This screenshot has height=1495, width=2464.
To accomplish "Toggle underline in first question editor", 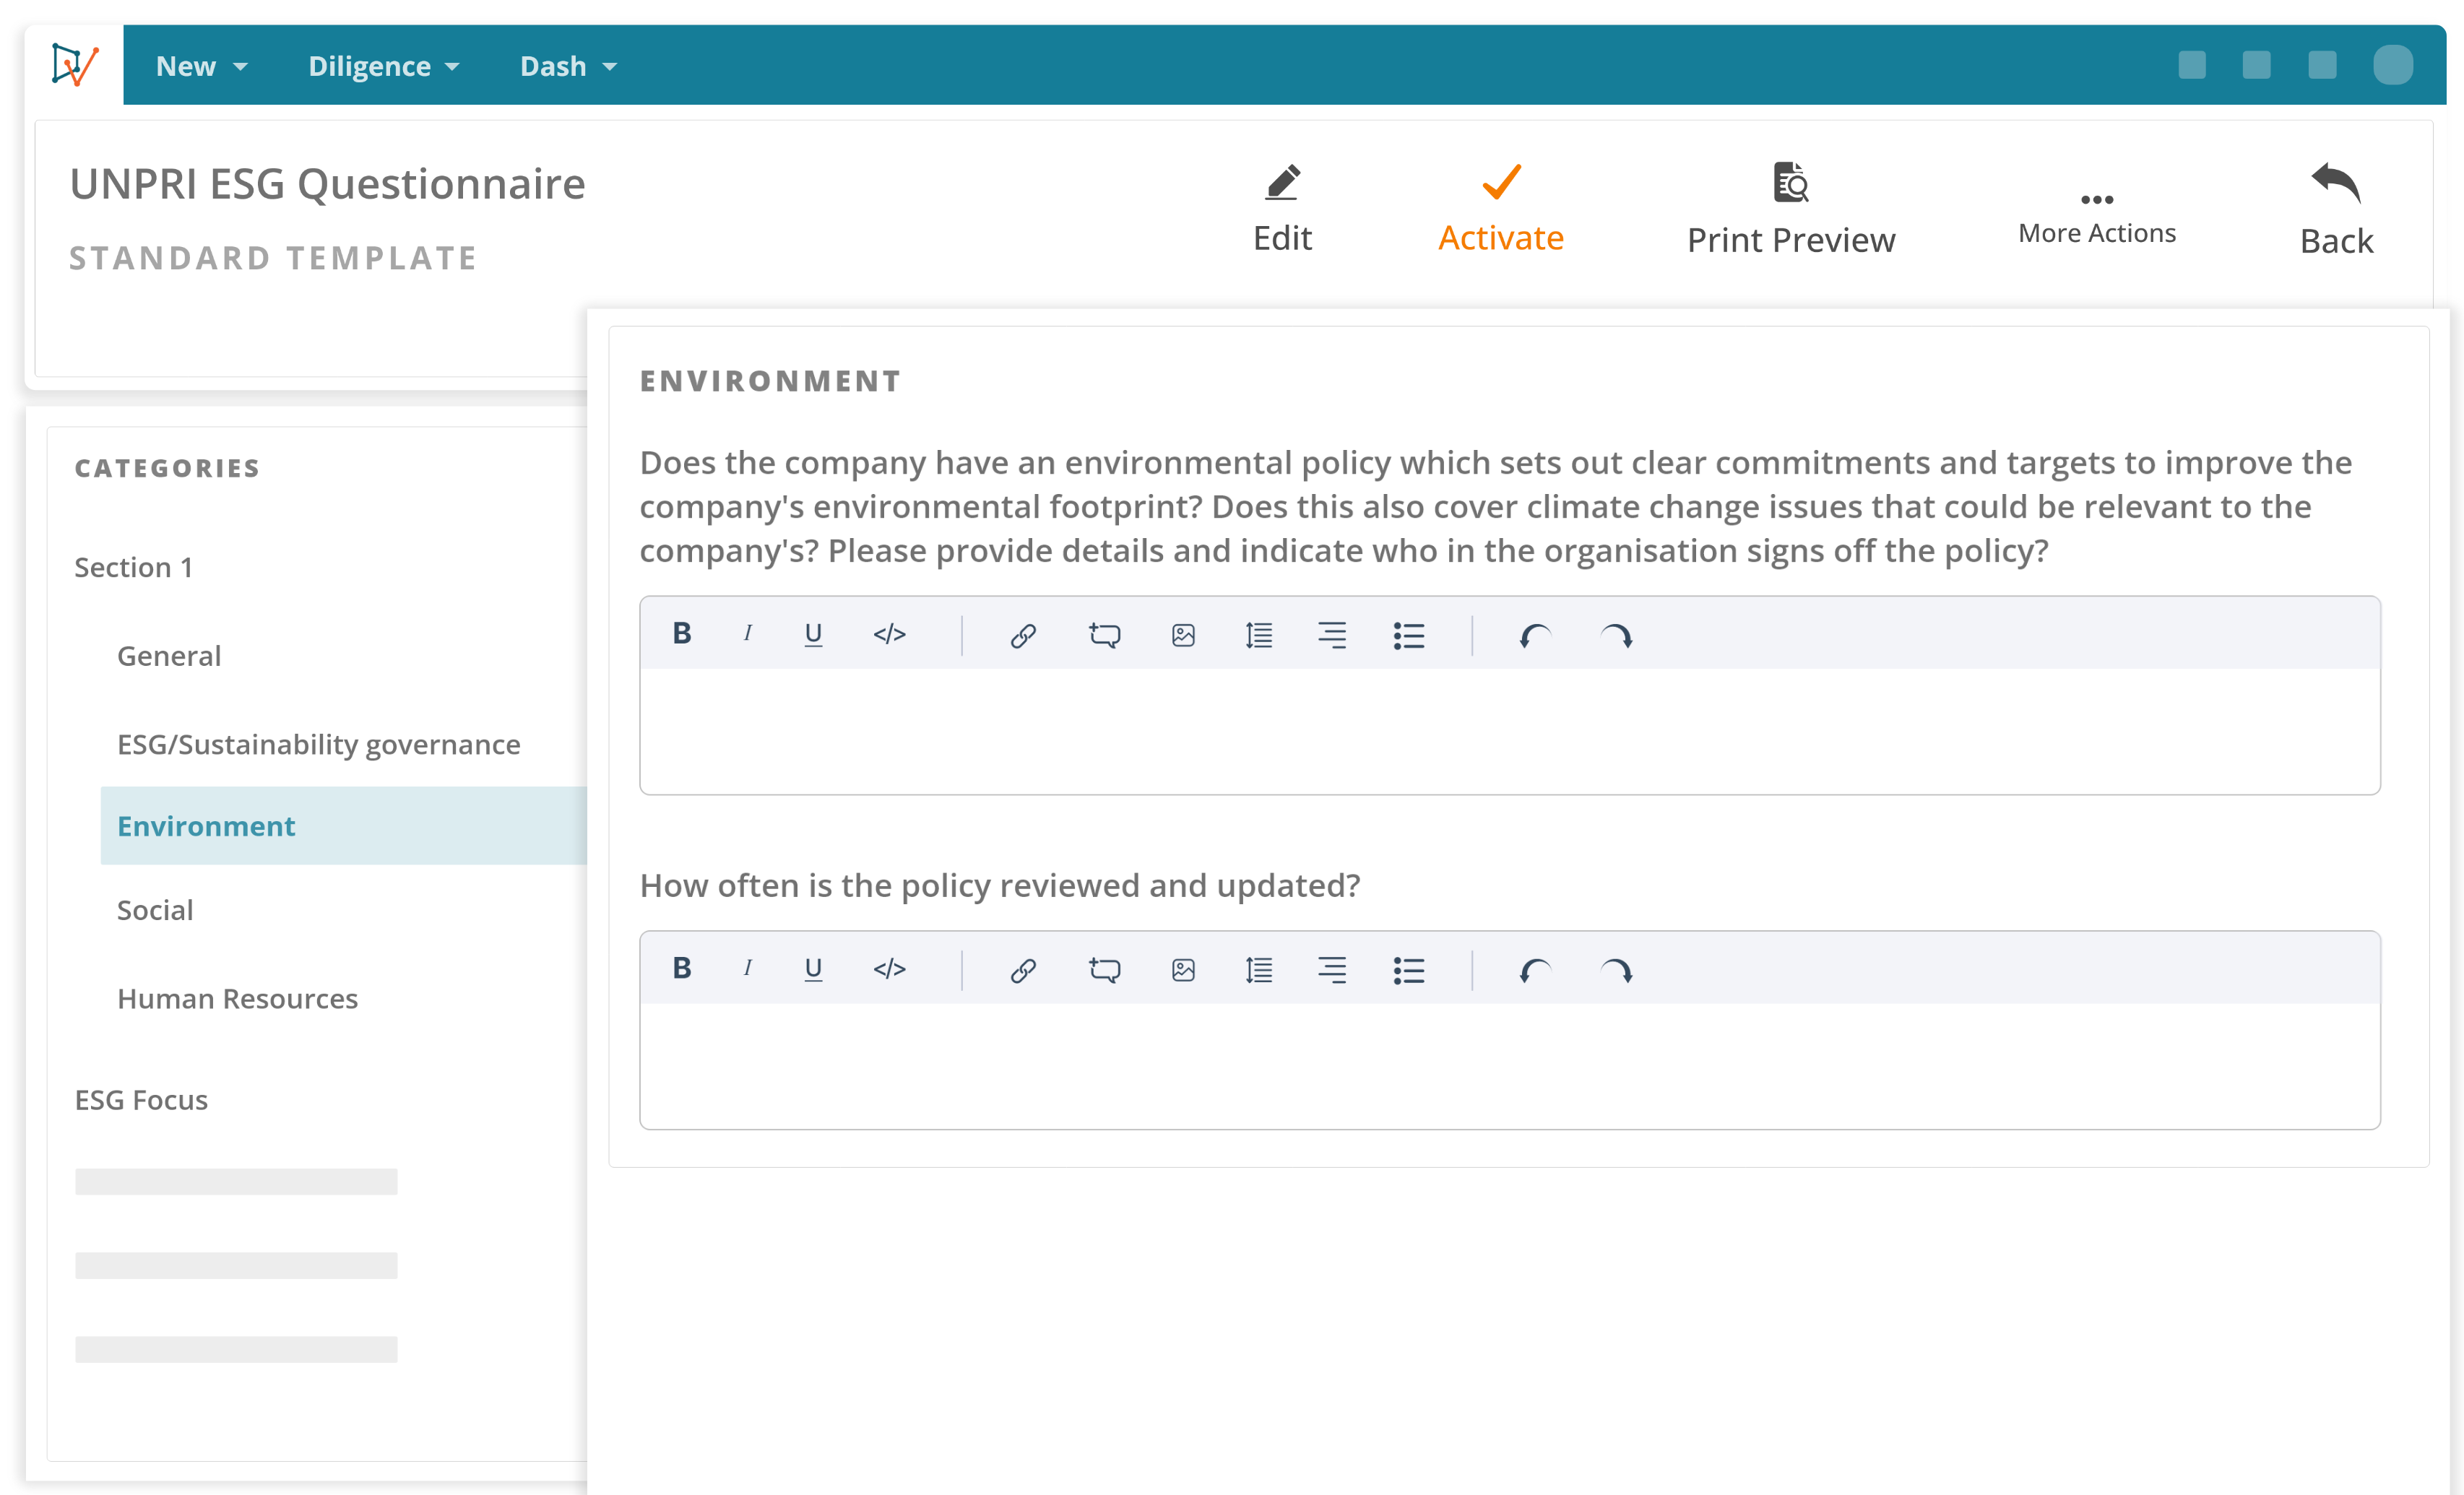I will 813,634.
